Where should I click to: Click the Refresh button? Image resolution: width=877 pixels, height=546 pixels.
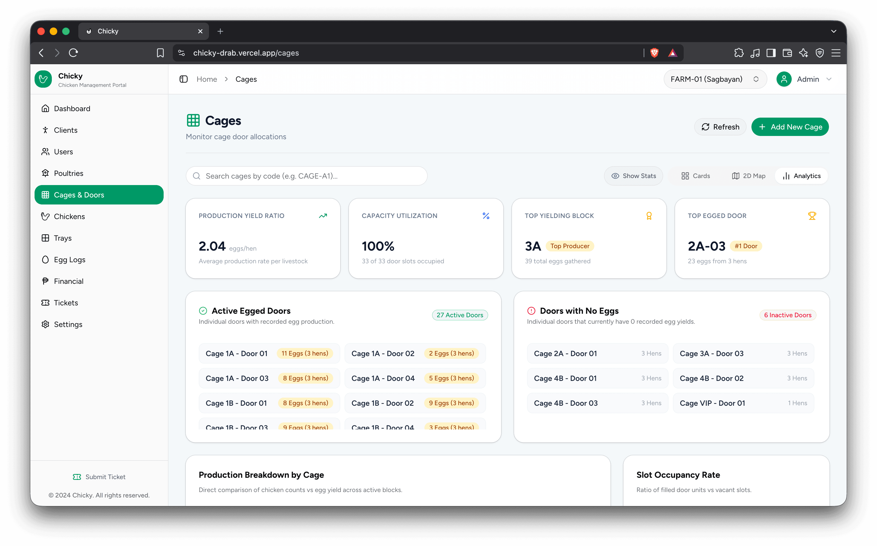pos(720,127)
